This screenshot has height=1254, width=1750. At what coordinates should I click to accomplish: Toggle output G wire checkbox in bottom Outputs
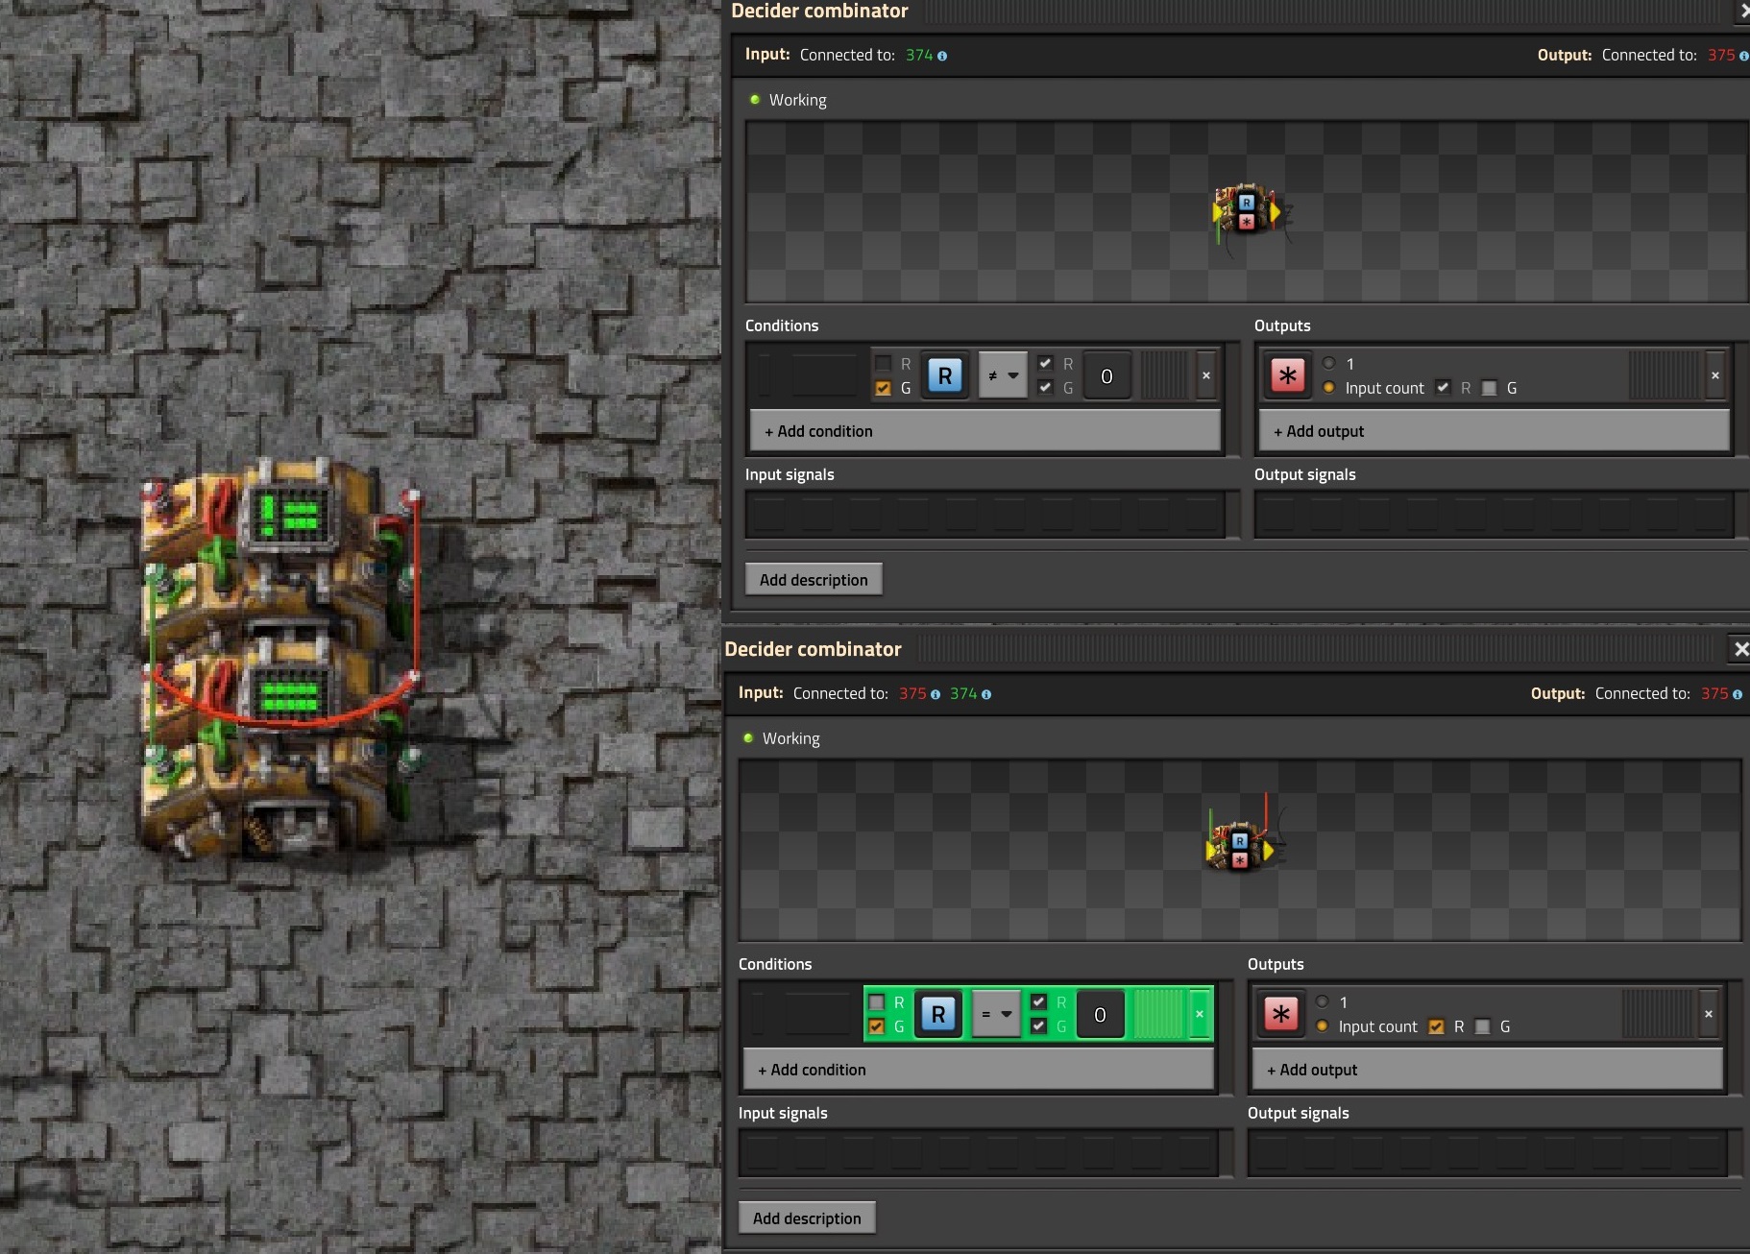coord(1483,1026)
